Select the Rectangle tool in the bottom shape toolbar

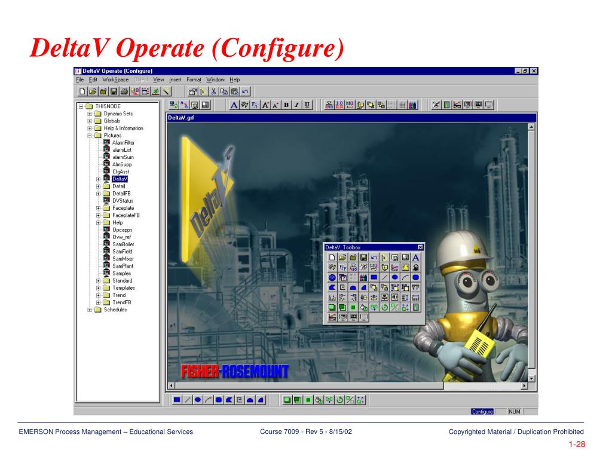coord(177,400)
